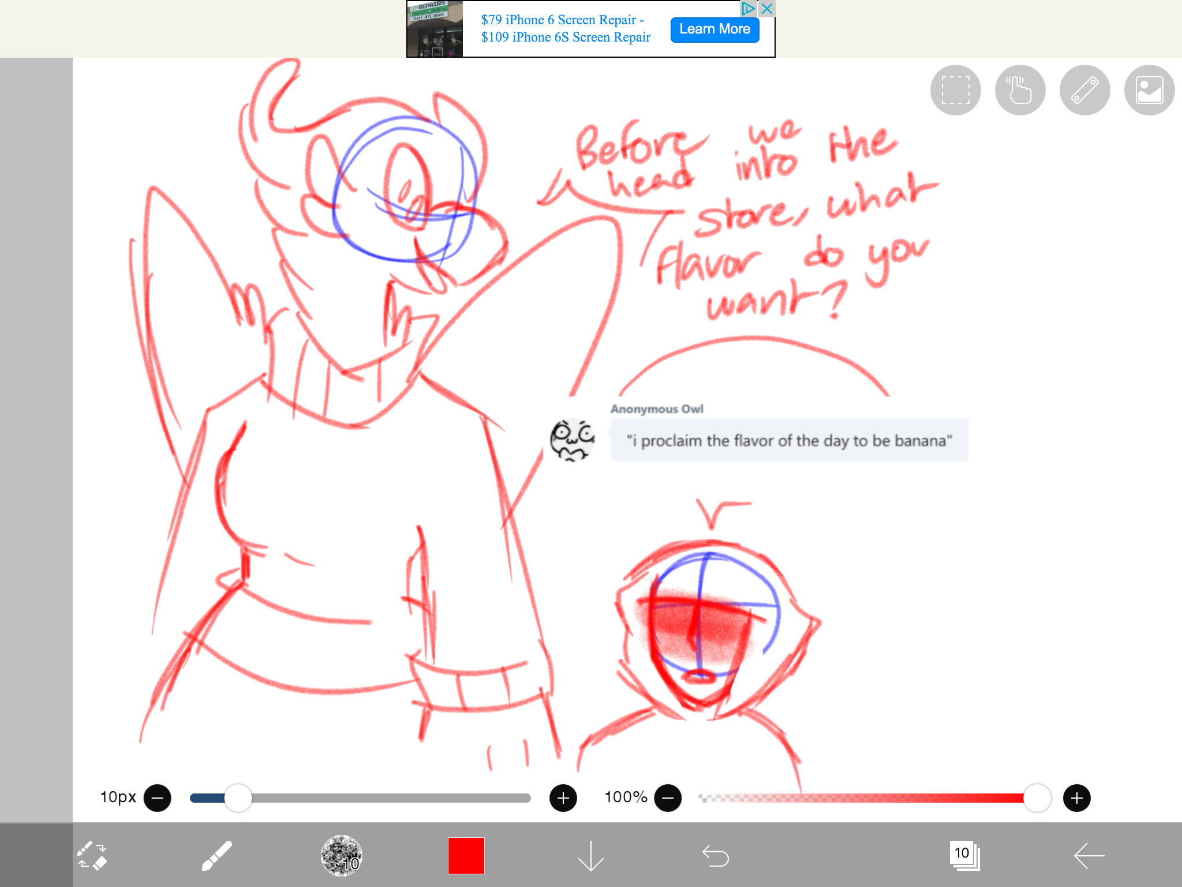Decrease brush size with minus button
Image resolution: width=1182 pixels, height=887 pixels.
157,798
